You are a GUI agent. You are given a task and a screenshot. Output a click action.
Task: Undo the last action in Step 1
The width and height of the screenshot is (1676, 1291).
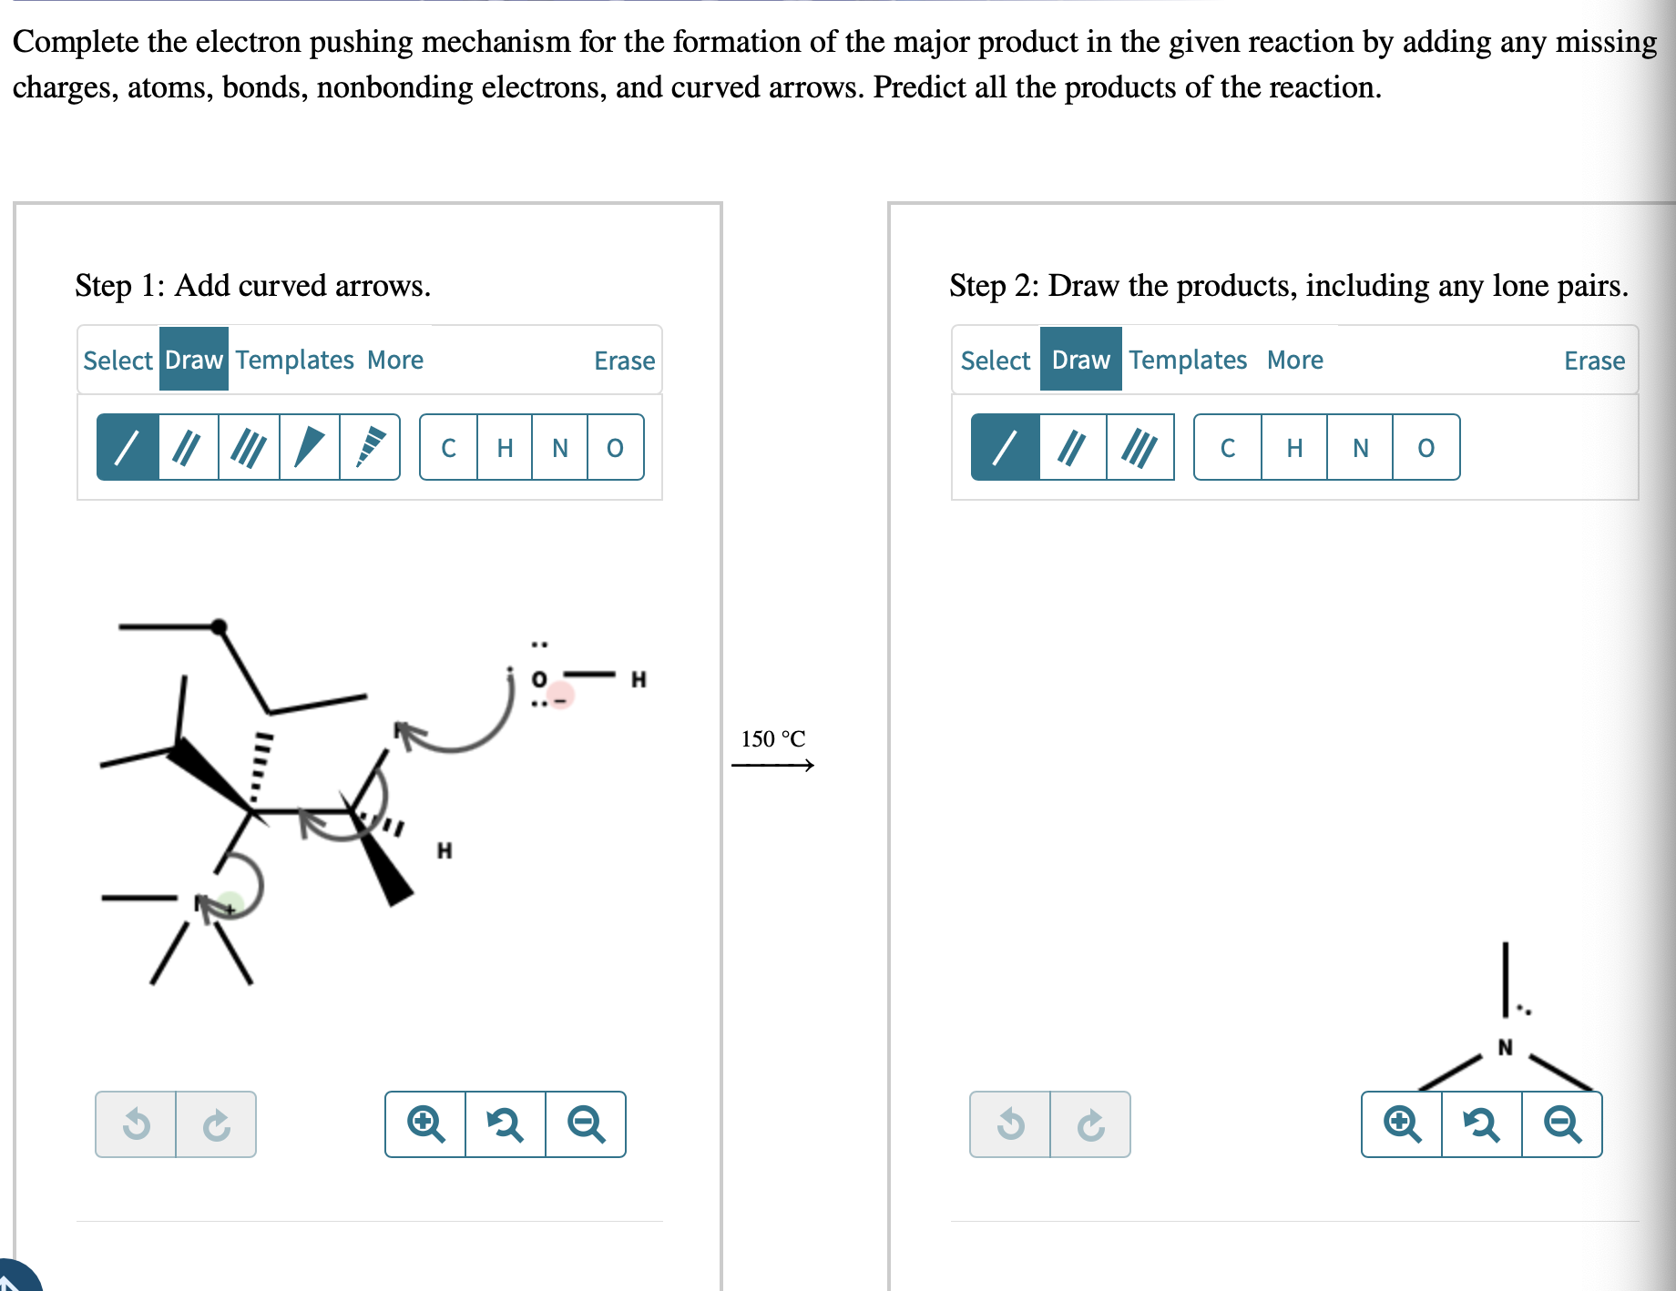coord(138,1125)
